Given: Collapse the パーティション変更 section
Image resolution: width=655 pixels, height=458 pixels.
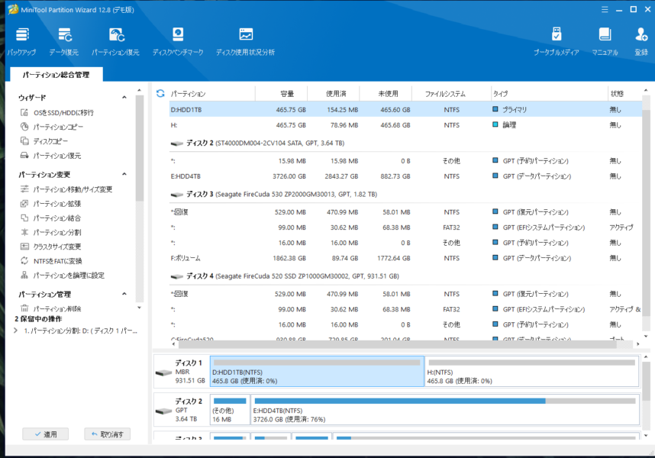Looking at the screenshot, I should pos(124,174).
